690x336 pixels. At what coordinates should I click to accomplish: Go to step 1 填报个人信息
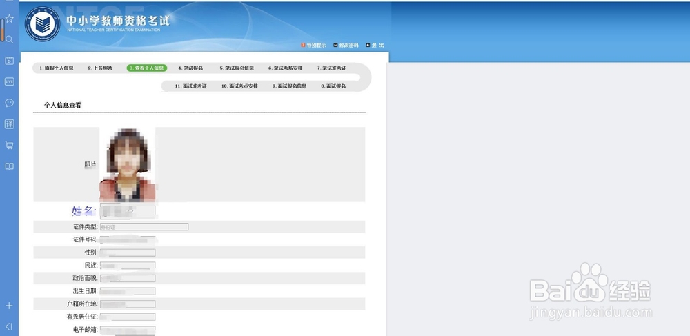click(57, 68)
